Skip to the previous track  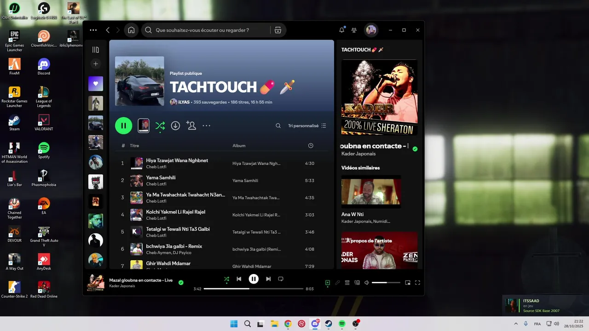[x=239, y=279]
